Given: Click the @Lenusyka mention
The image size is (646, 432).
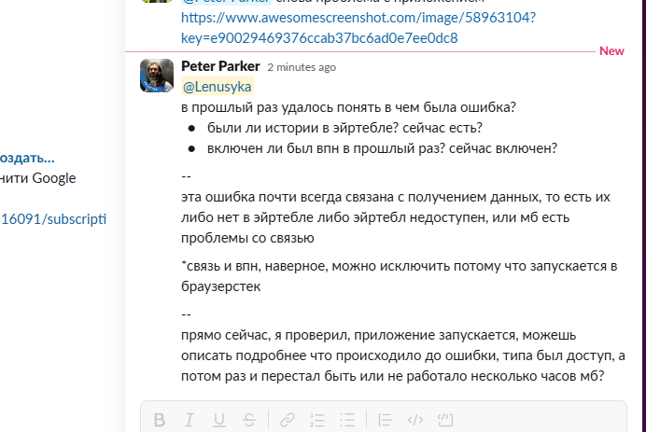Looking at the screenshot, I should (x=211, y=87).
